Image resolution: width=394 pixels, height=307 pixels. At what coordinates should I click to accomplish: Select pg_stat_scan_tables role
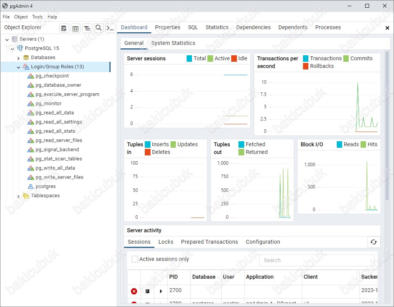(x=59, y=159)
